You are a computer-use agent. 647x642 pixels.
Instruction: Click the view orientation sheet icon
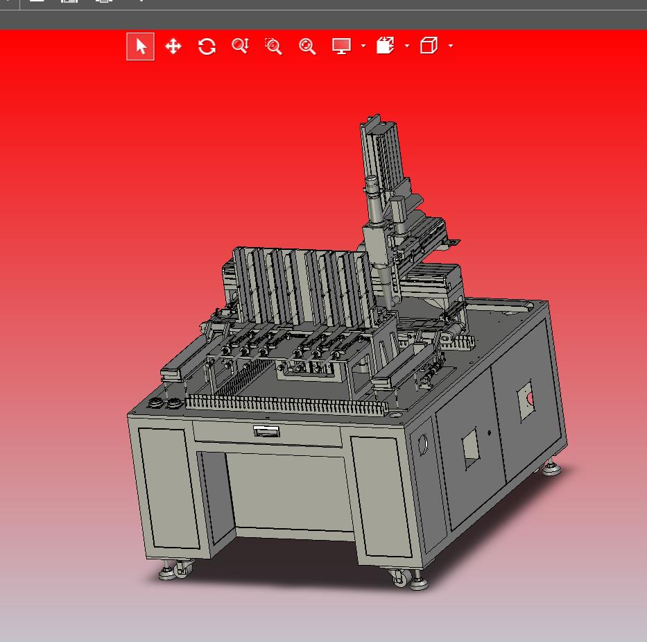pos(386,45)
